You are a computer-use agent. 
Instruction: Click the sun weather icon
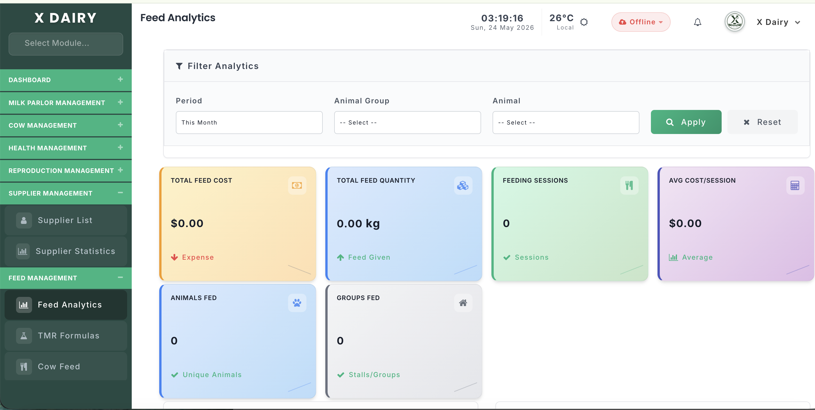click(x=584, y=22)
